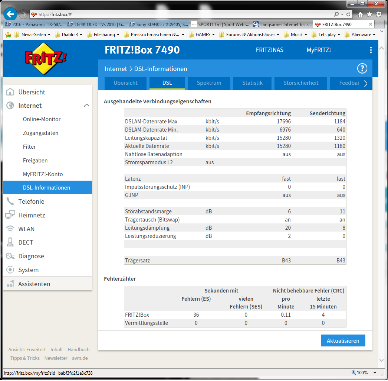The width and height of the screenshot is (388, 381).
Task: Open the Handbuch footer link
Action: [x=78, y=350]
